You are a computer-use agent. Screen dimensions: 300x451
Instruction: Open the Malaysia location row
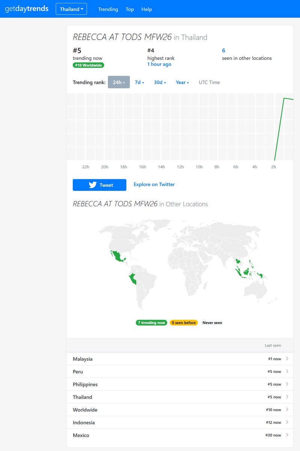pos(180,359)
